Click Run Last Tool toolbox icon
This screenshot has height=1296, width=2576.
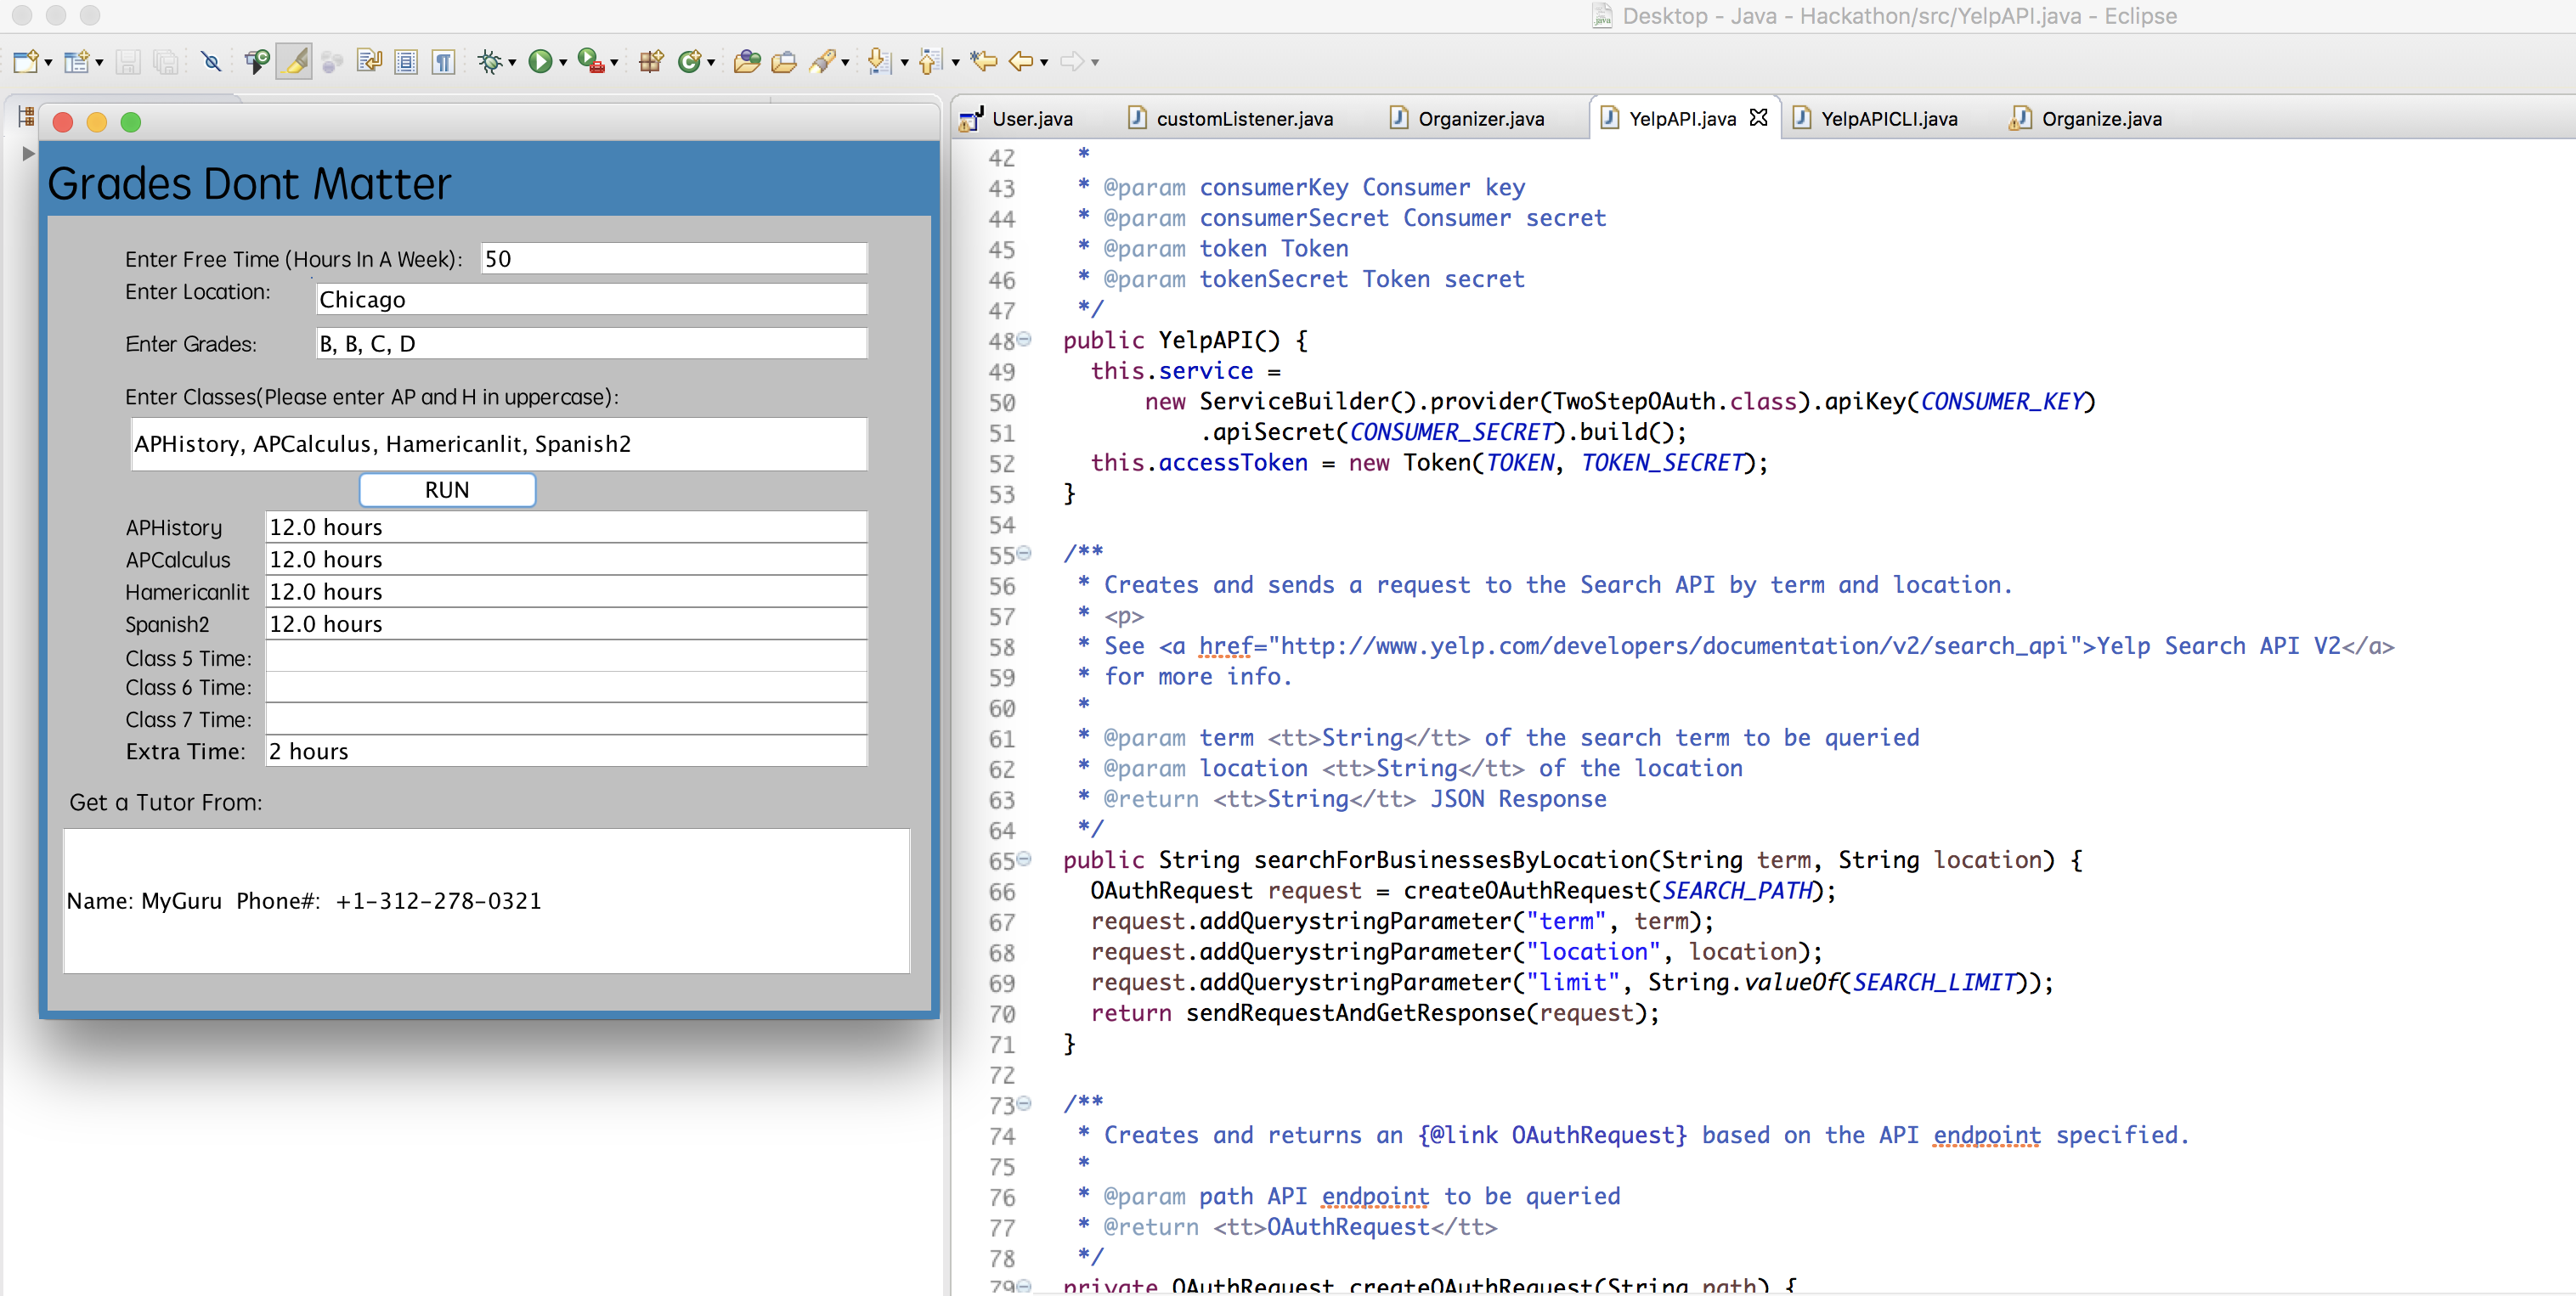pyautogui.click(x=593, y=62)
